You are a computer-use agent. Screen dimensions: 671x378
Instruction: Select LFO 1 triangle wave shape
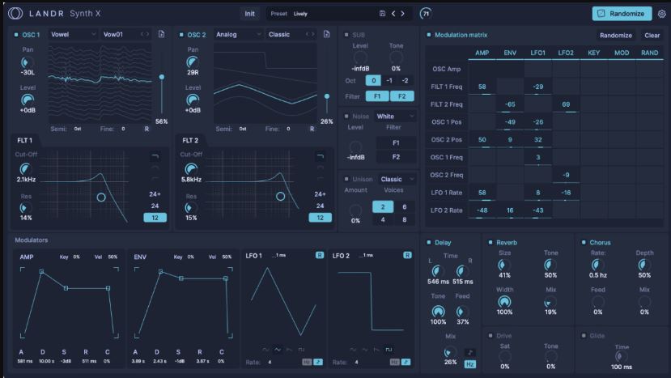pyautogui.click(x=278, y=350)
